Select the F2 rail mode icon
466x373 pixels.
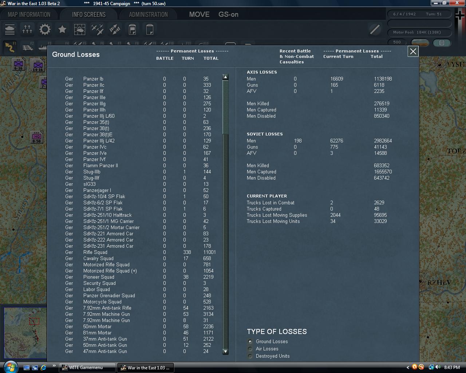[x=27, y=47]
